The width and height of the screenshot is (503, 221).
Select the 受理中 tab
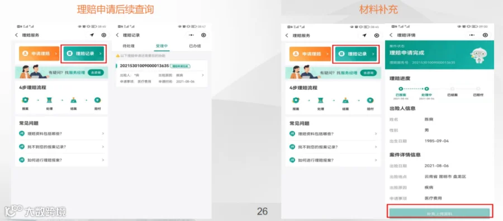(162, 46)
